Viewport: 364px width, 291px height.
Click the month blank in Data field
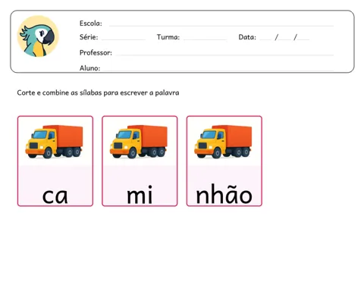(x=285, y=39)
